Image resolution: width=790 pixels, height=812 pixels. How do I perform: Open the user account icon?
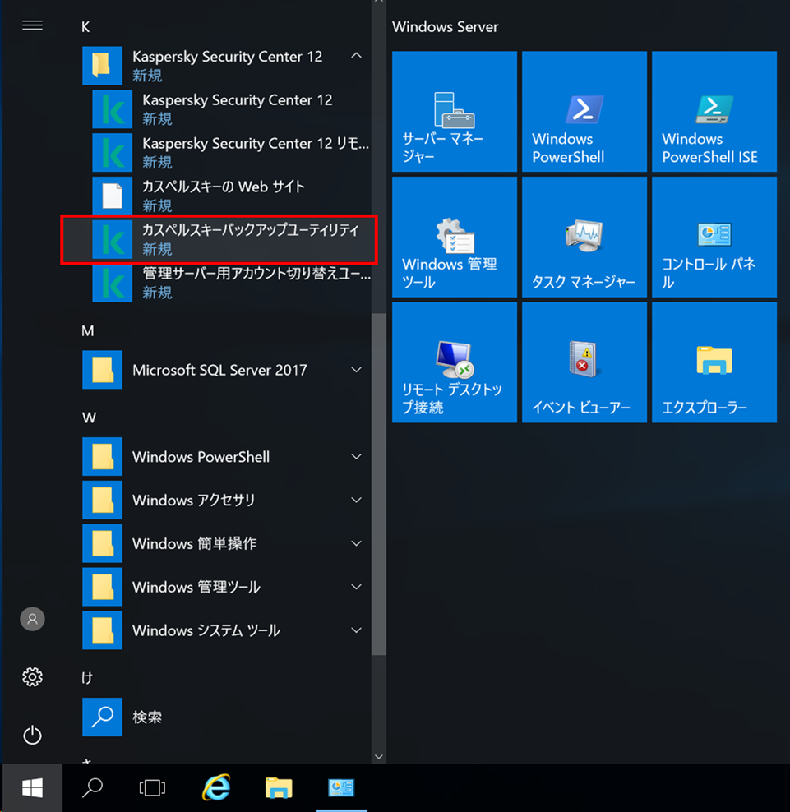[x=32, y=619]
